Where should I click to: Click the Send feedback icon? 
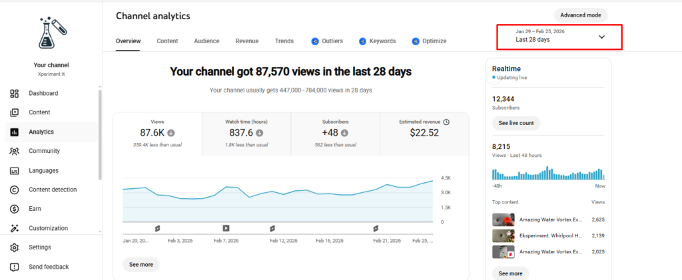(14, 267)
